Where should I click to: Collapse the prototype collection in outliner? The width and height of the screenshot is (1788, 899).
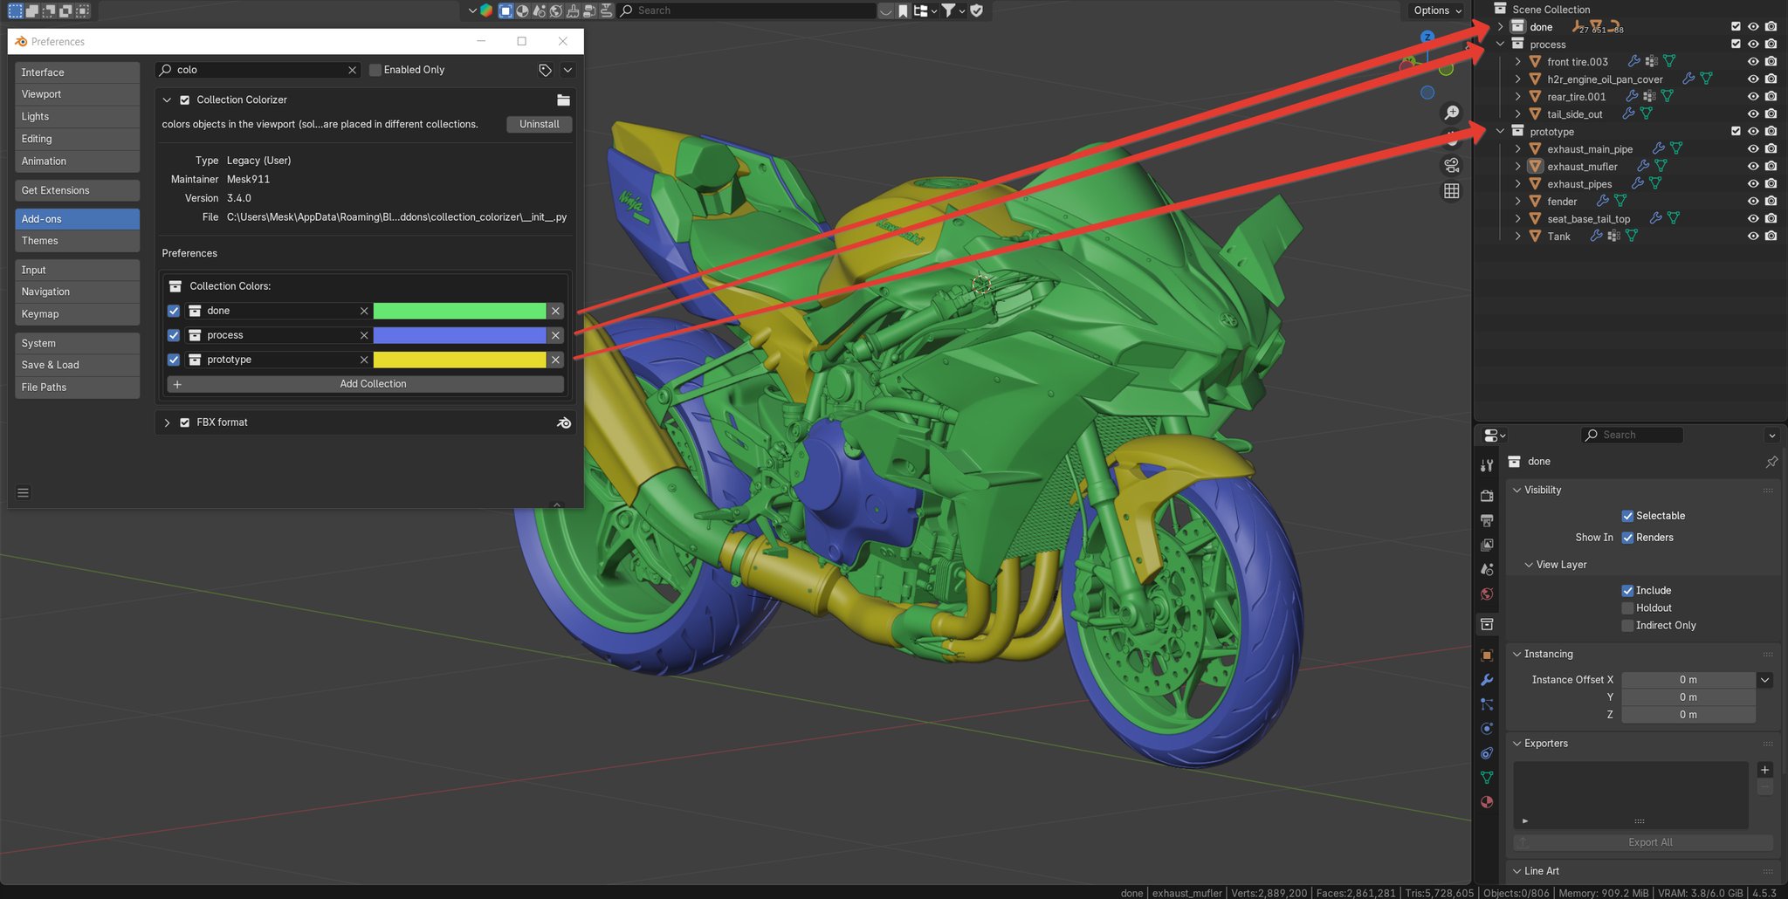coord(1501,132)
